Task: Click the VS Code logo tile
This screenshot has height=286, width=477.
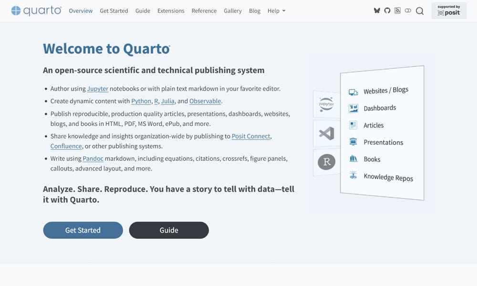Action: tap(326, 133)
